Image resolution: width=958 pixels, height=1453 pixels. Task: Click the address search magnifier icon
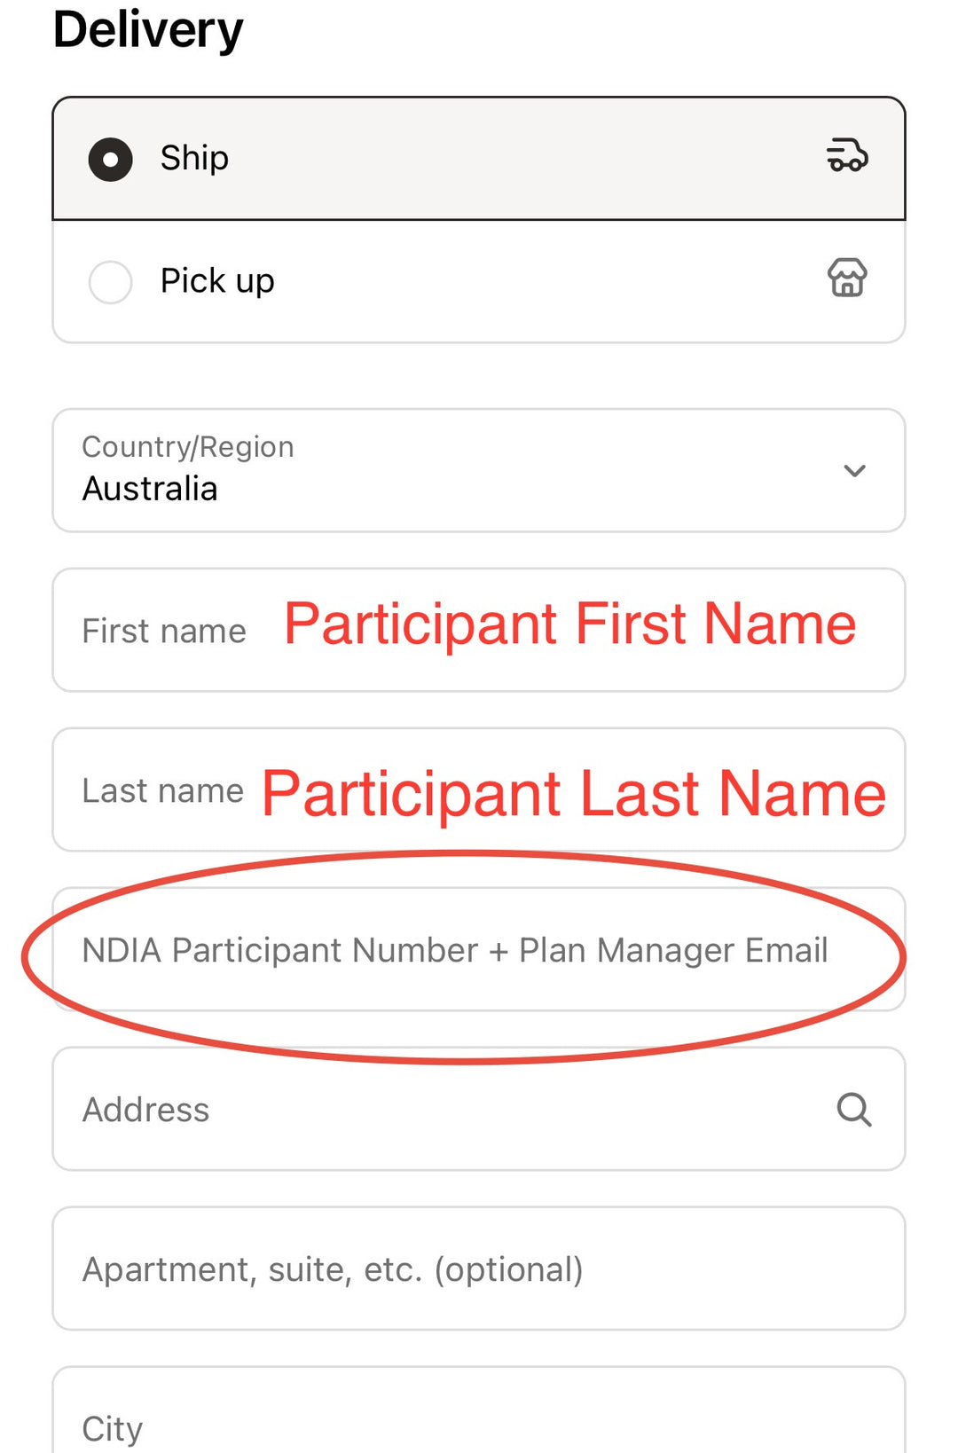[854, 1109]
